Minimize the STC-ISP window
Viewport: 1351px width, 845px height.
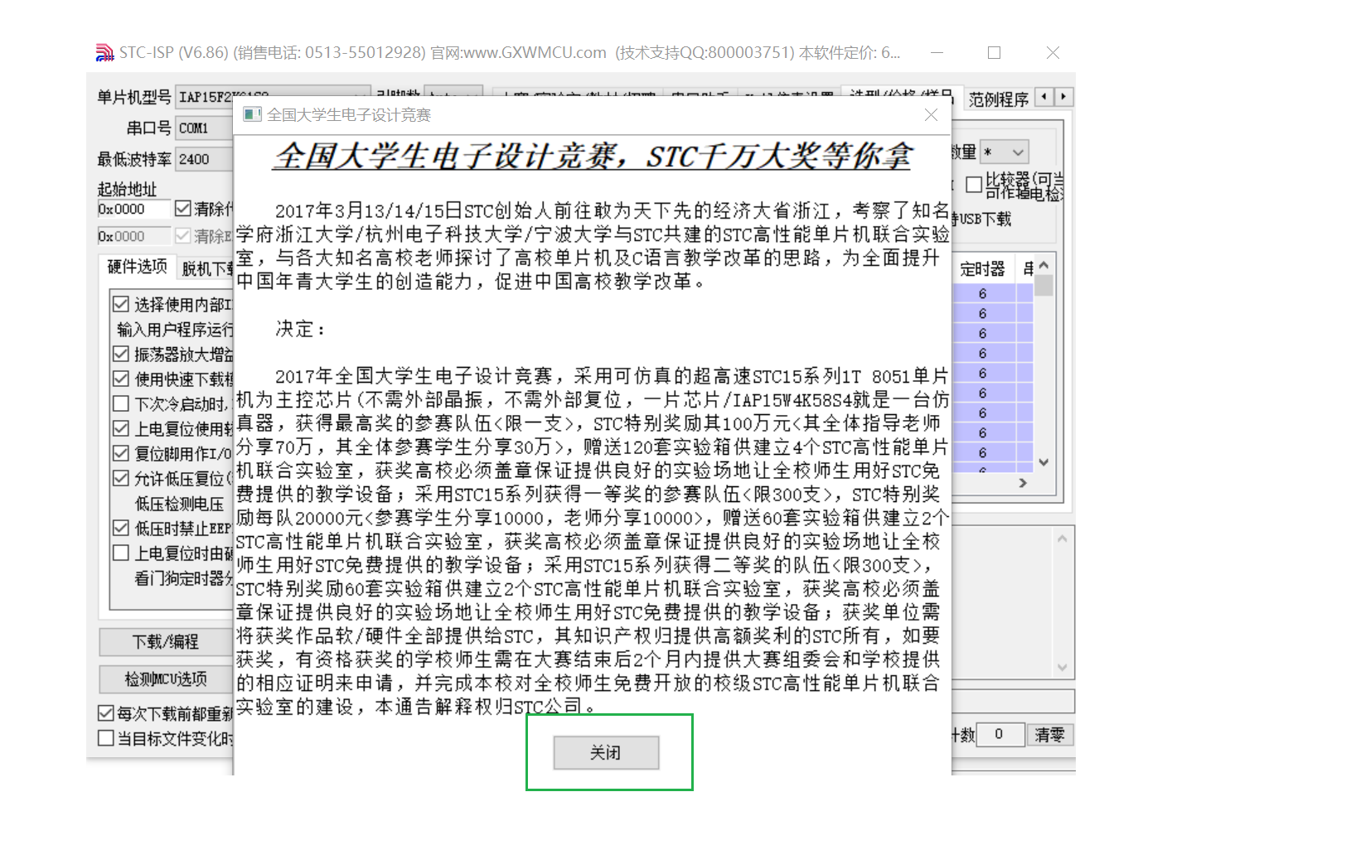pyautogui.click(x=937, y=52)
